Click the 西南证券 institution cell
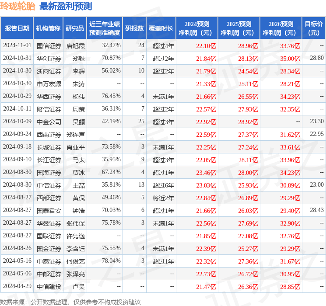This screenshot has height=306, width=326. click(49, 135)
